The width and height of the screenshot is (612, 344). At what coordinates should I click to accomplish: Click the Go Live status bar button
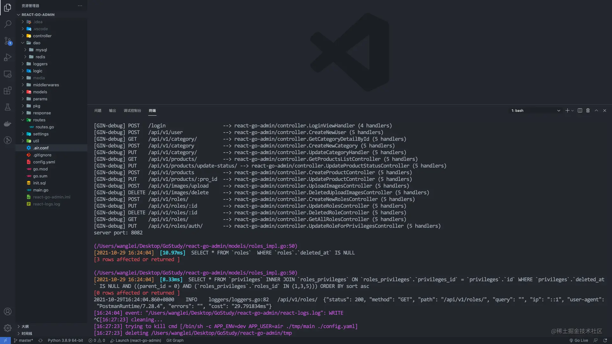coord(579,340)
